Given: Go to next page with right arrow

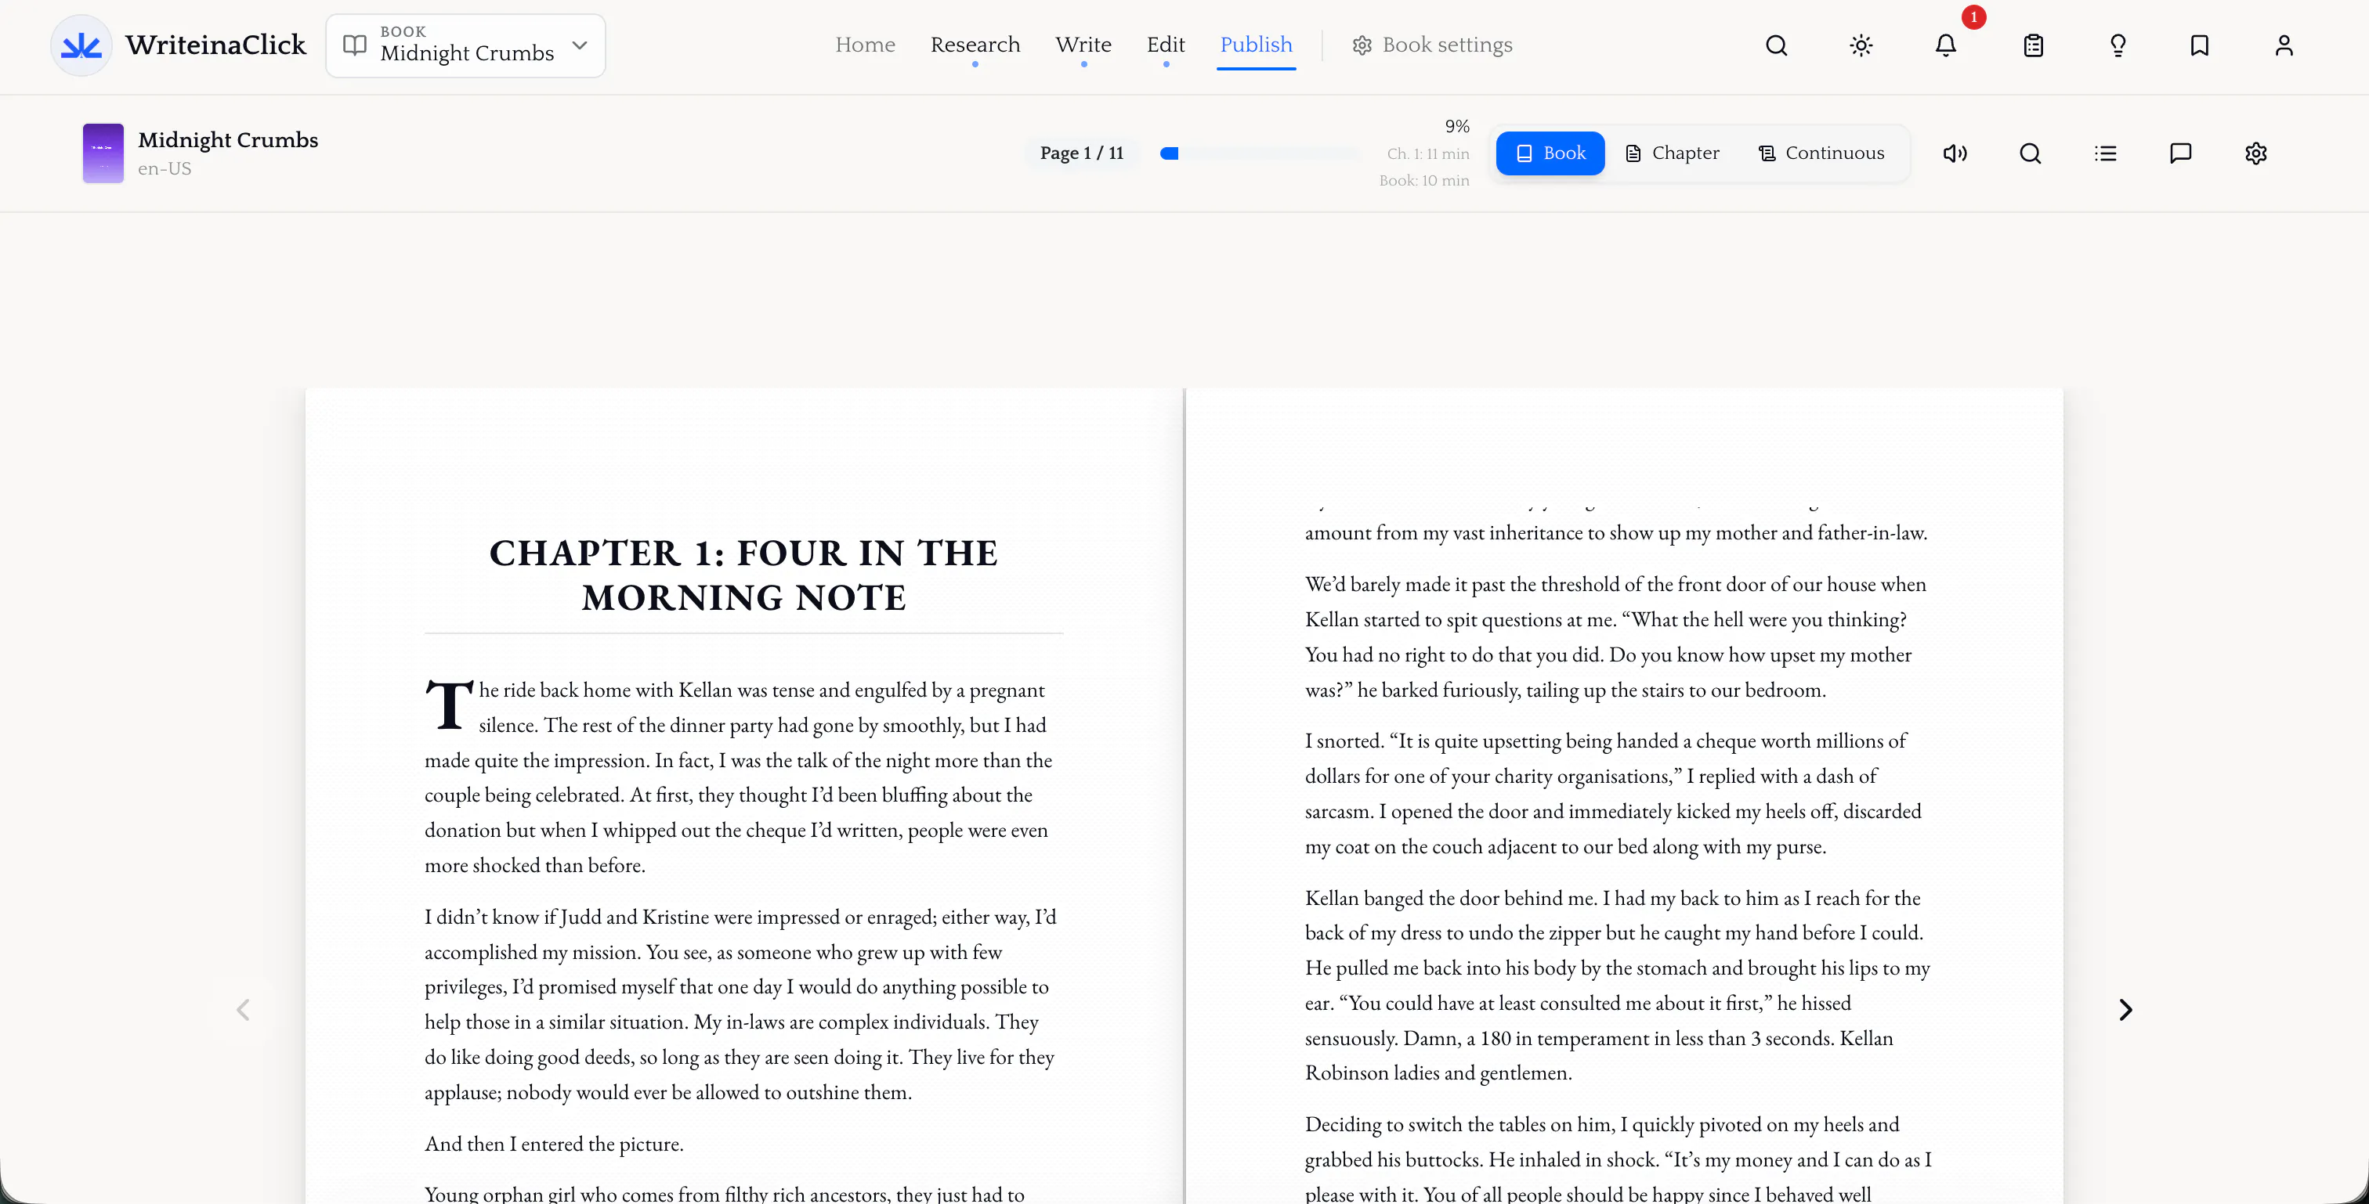Looking at the screenshot, I should [x=2125, y=1010].
